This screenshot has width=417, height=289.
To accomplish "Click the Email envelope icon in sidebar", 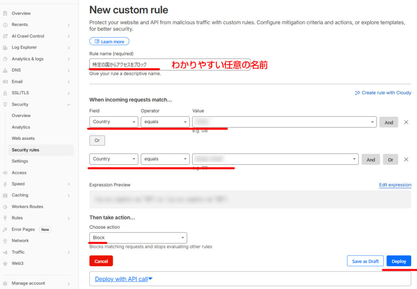I will 5,82.
